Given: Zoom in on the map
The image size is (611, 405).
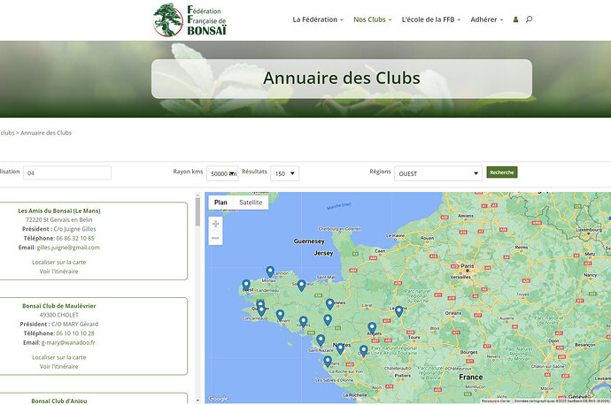Looking at the screenshot, I should pyautogui.click(x=215, y=224).
